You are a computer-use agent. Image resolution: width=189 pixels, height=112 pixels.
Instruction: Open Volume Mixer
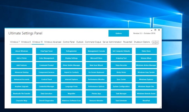(146, 58)
